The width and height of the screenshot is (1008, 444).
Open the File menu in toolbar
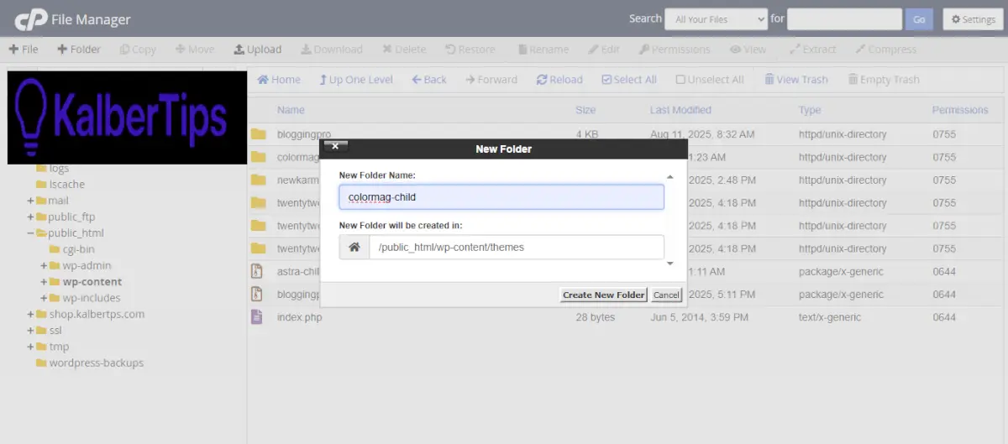(x=24, y=50)
